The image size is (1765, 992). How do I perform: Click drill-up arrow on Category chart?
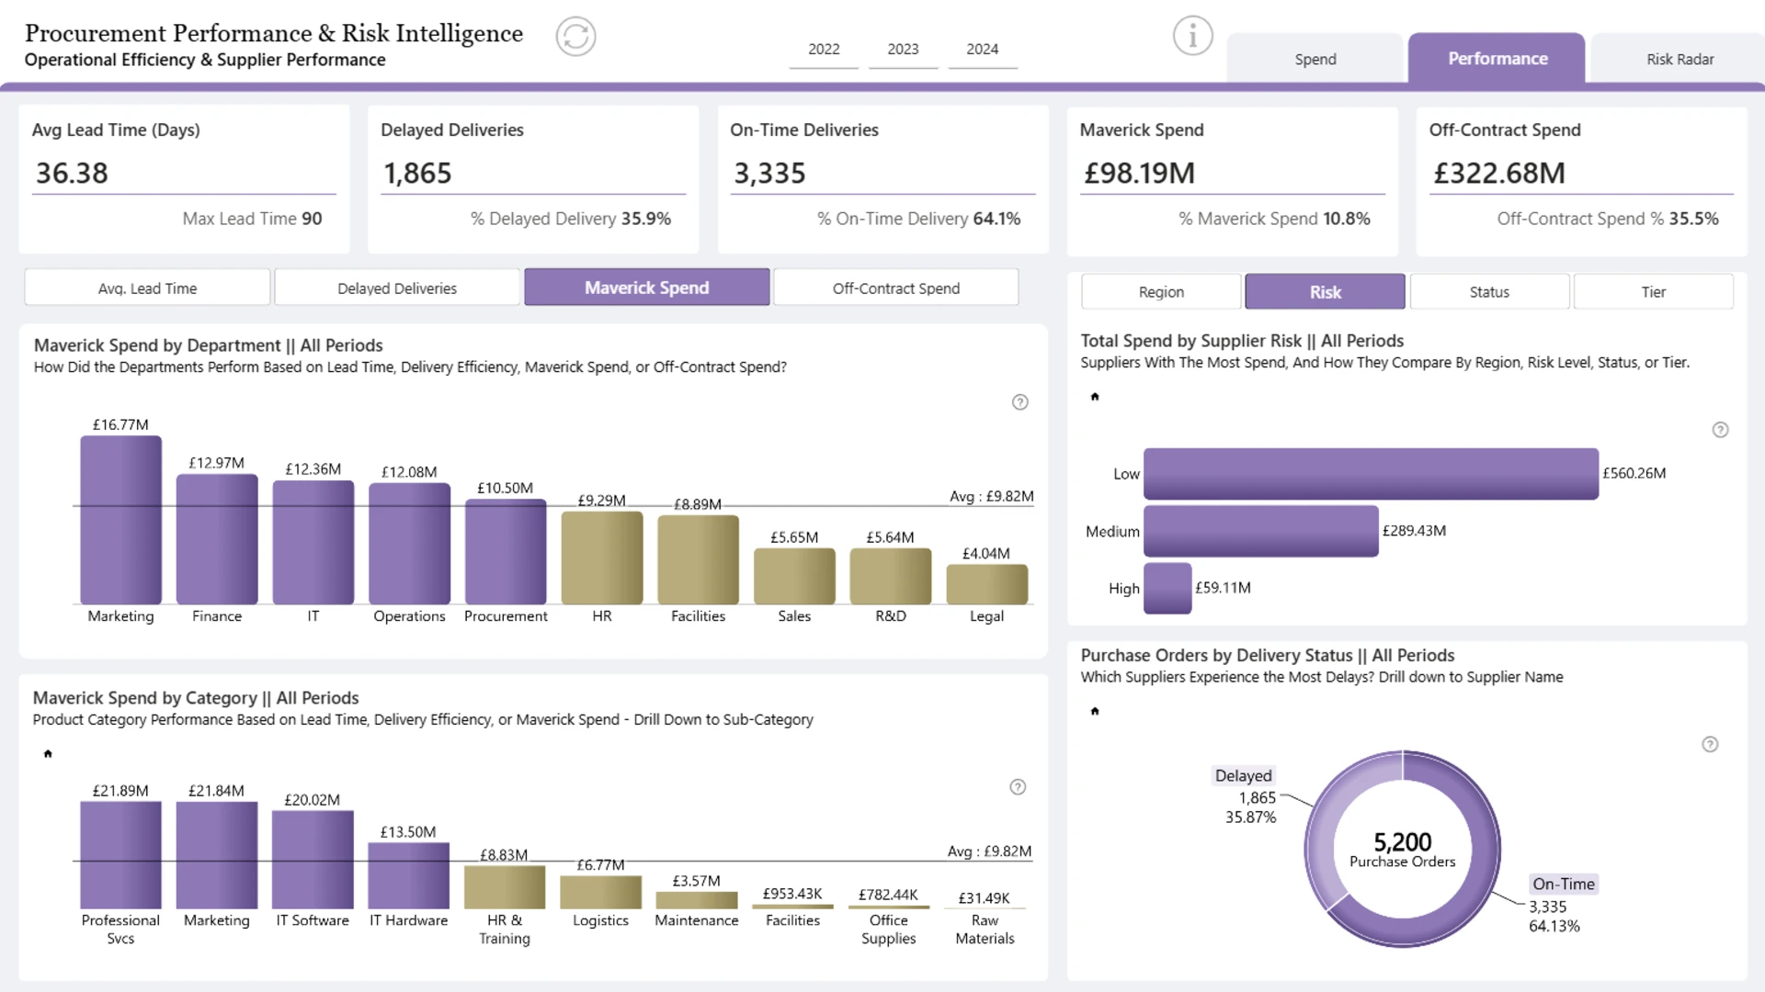pos(48,754)
